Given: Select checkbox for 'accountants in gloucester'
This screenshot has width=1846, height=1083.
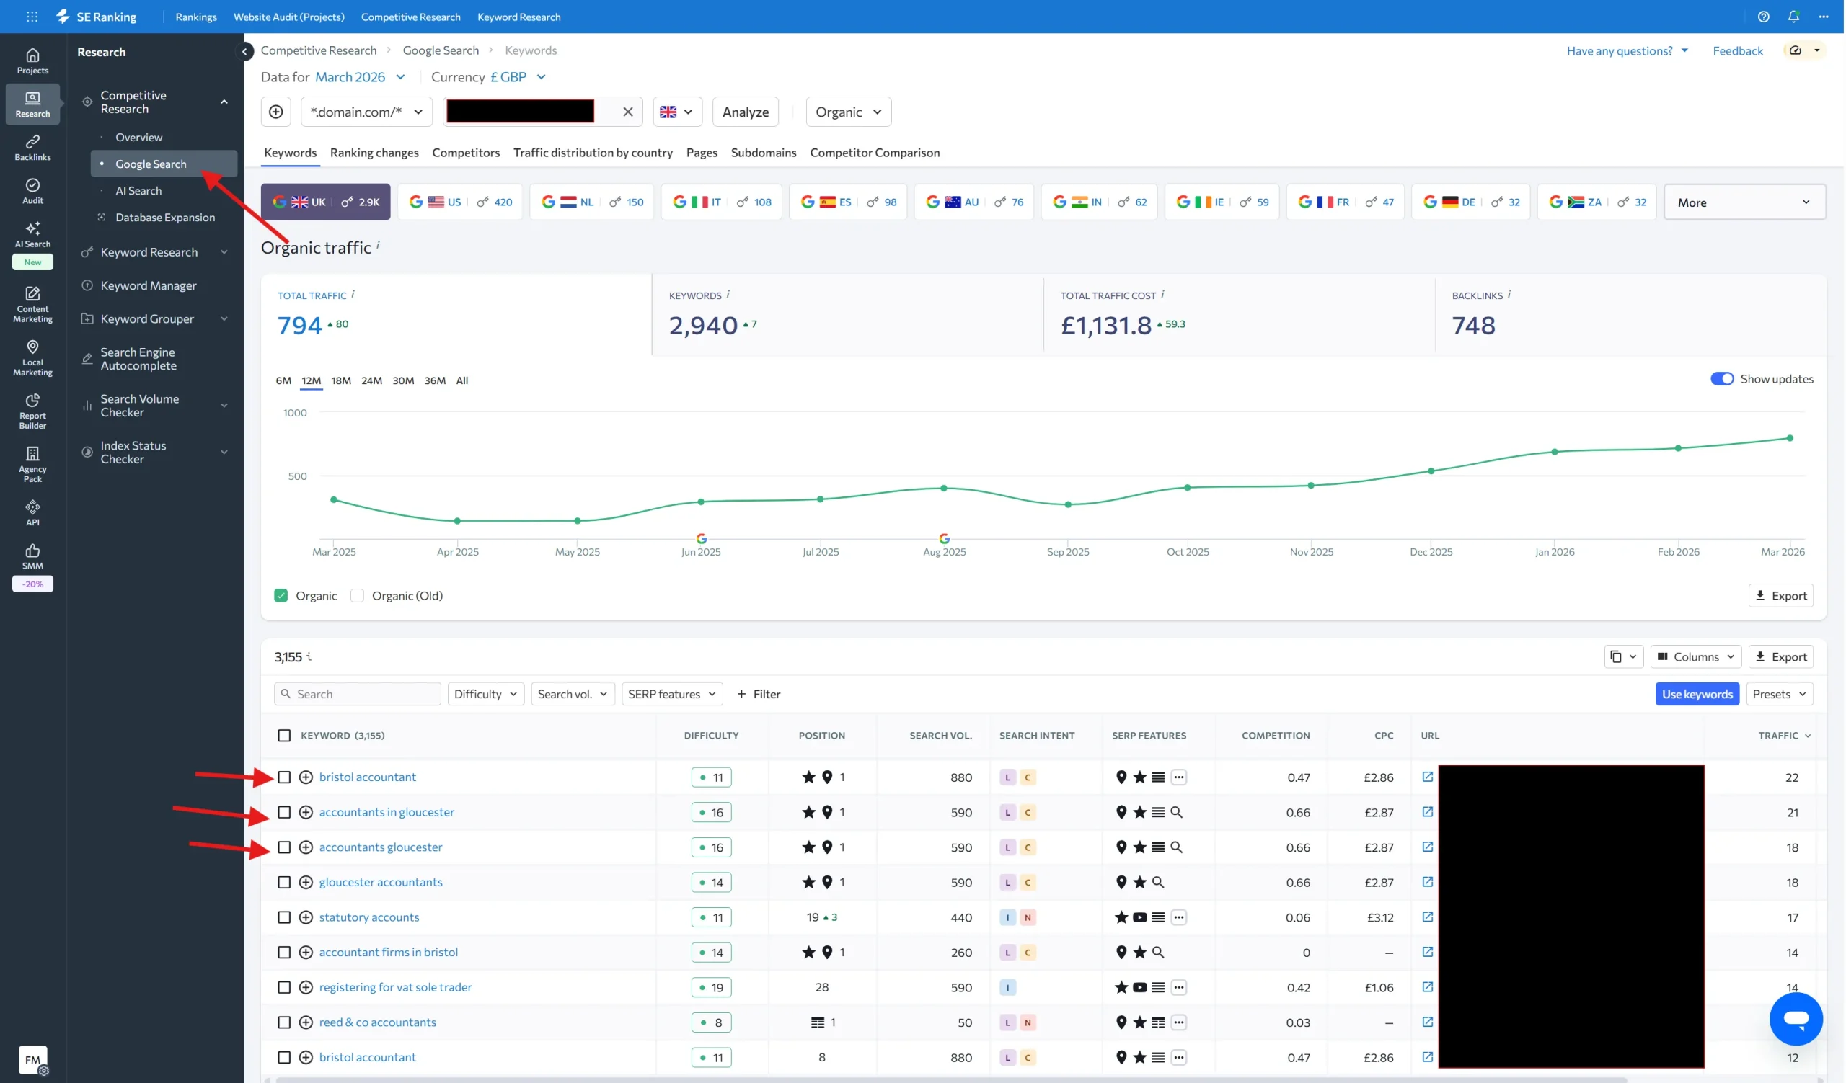Looking at the screenshot, I should click(x=284, y=812).
